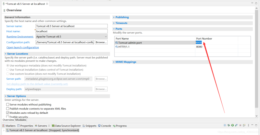Screen dimensions: 260x135
Task: Expand the Publishing section
Action: 114,17
